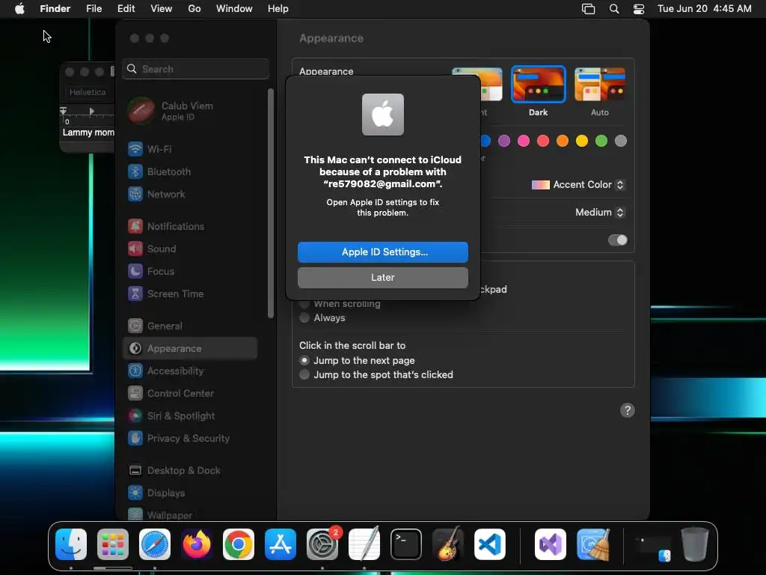
Task: Choose the yellow accent color
Action: (x=582, y=142)
